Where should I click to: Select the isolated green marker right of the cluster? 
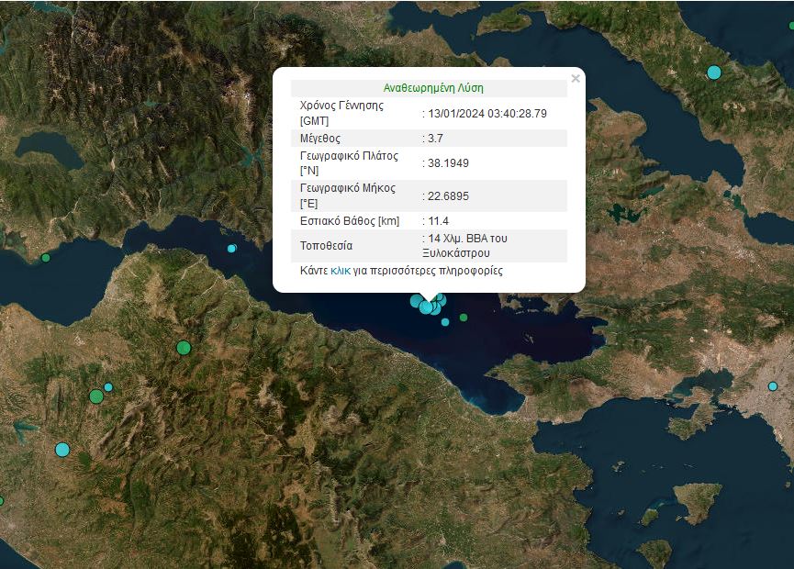point(464,318)
